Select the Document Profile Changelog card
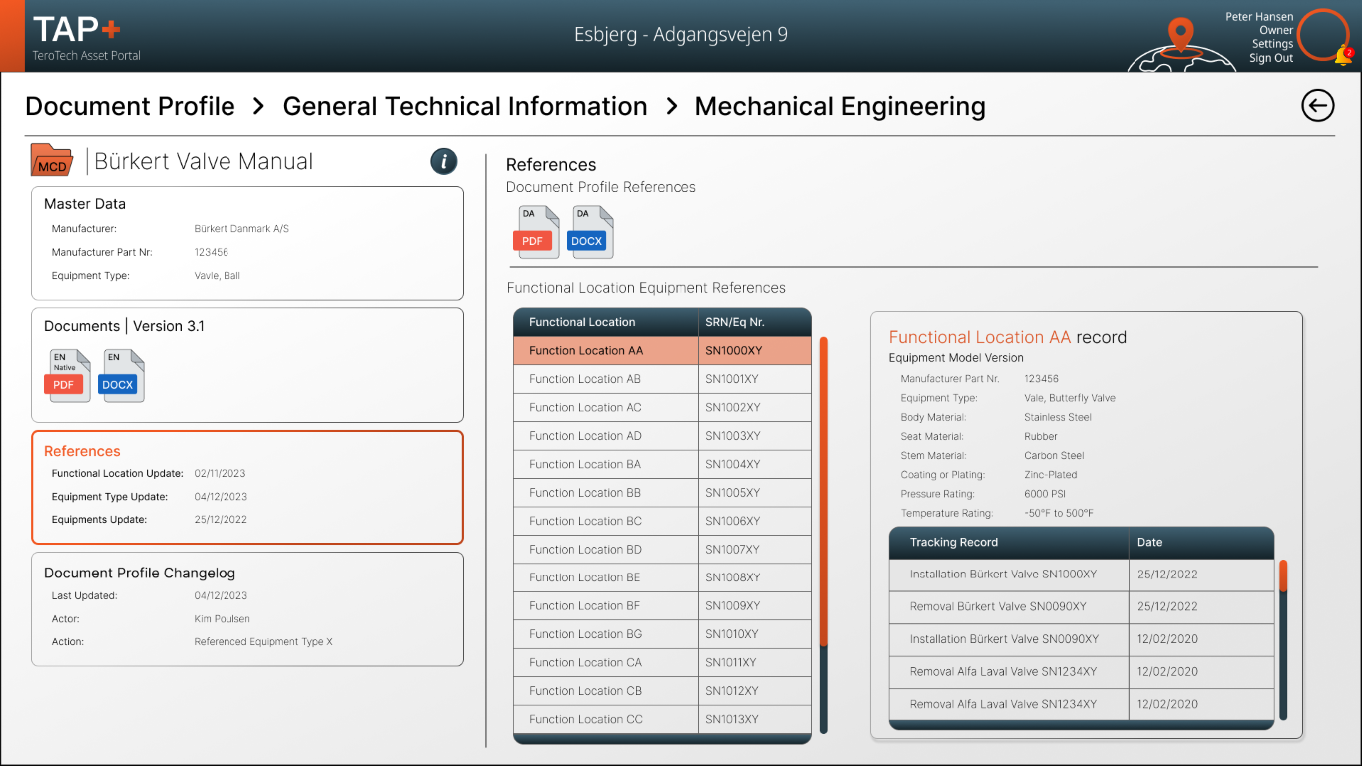1362x766 pixels. (x=247, y=608)
